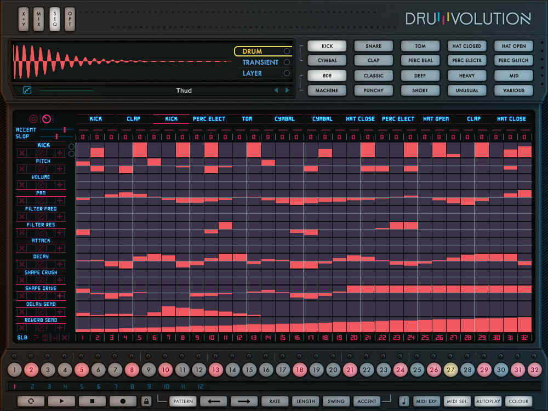Select the 808 sample category
This screenshot has width=548, height=411.
327,75
